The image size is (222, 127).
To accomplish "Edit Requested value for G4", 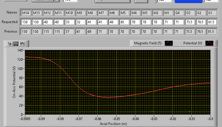I will [179, 22].
